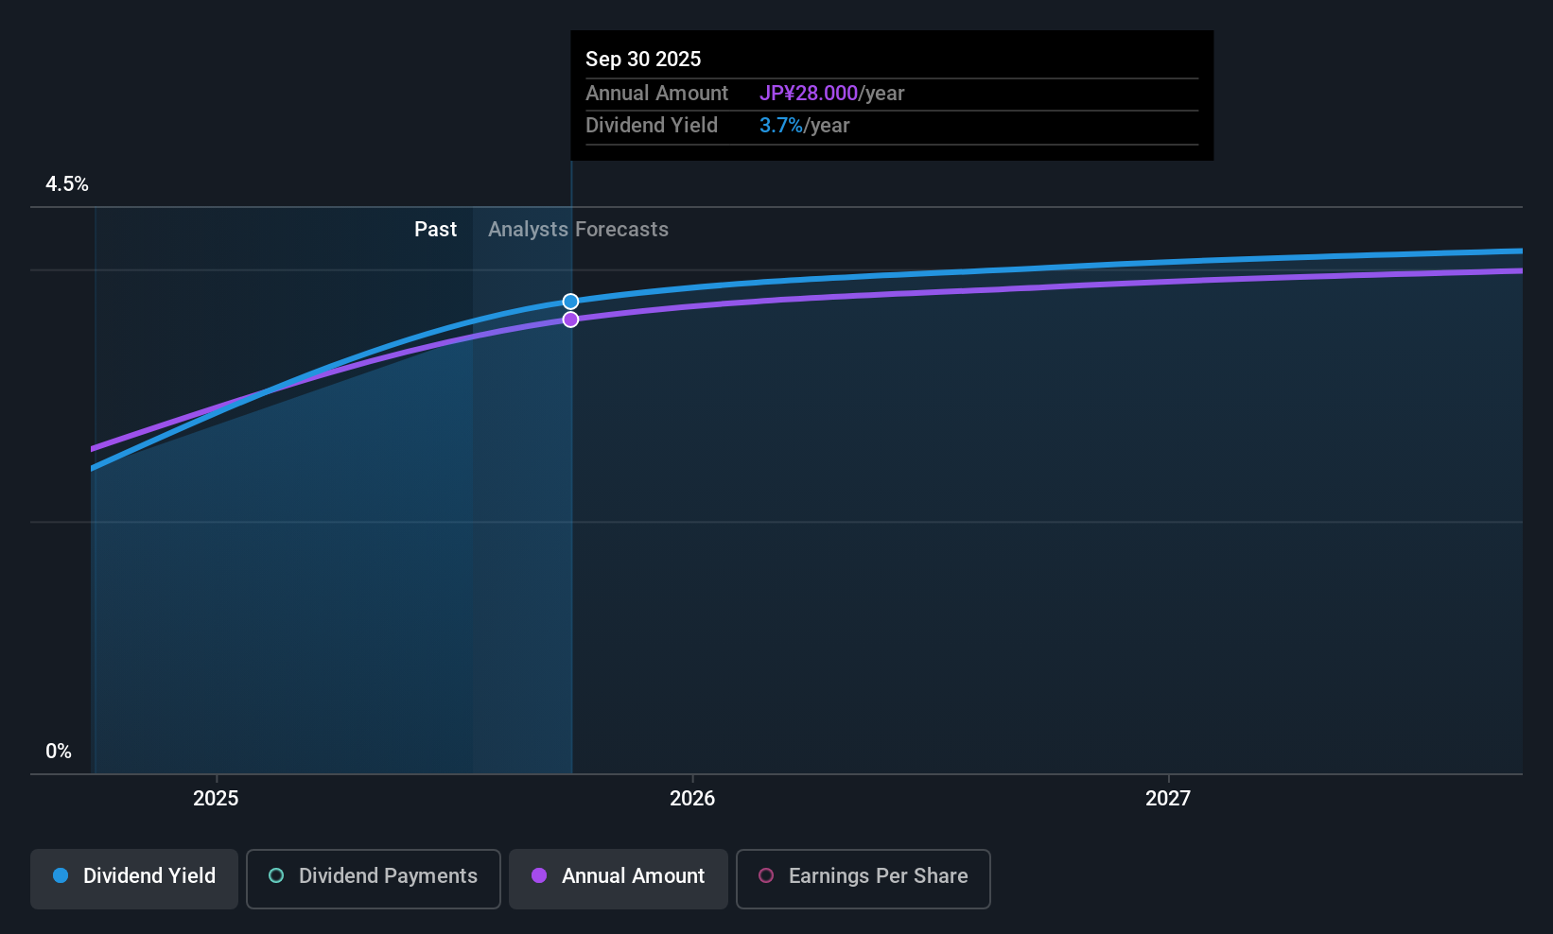Click the Sep 30 2025 tooltip date

643,60
